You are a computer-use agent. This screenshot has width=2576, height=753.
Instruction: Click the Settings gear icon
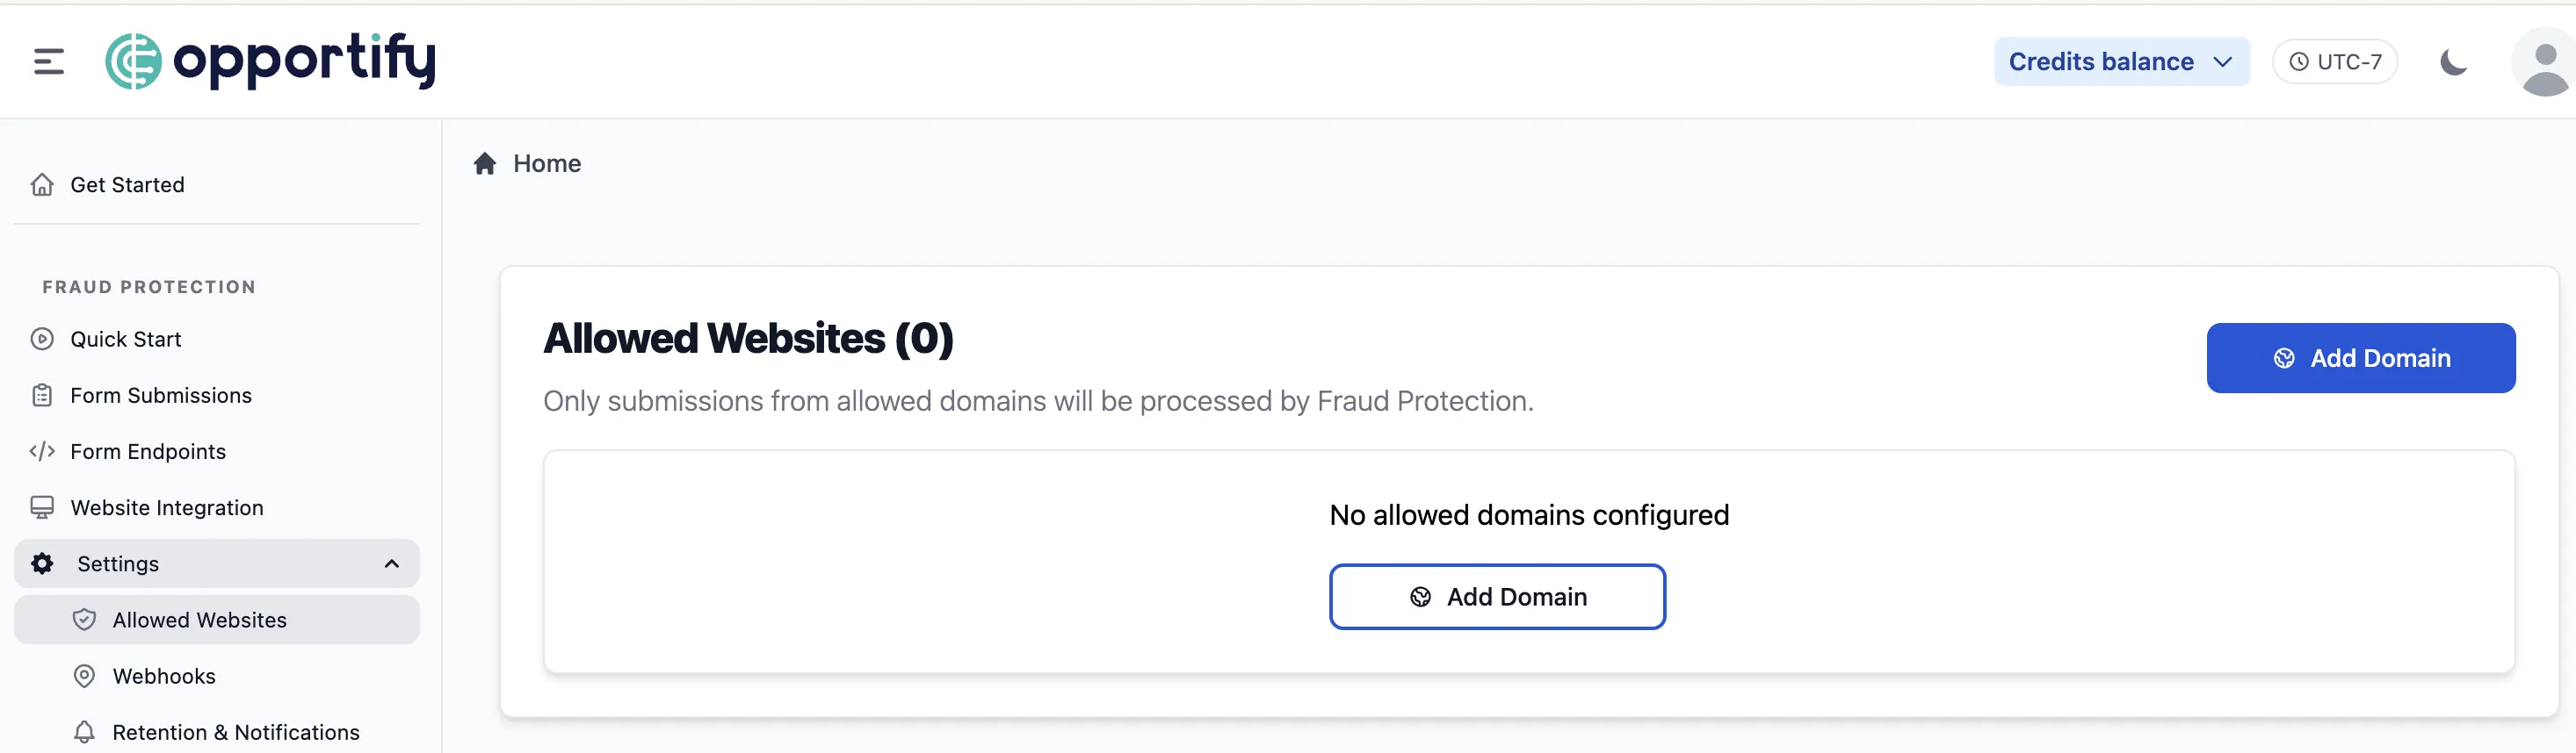[42, 564]
